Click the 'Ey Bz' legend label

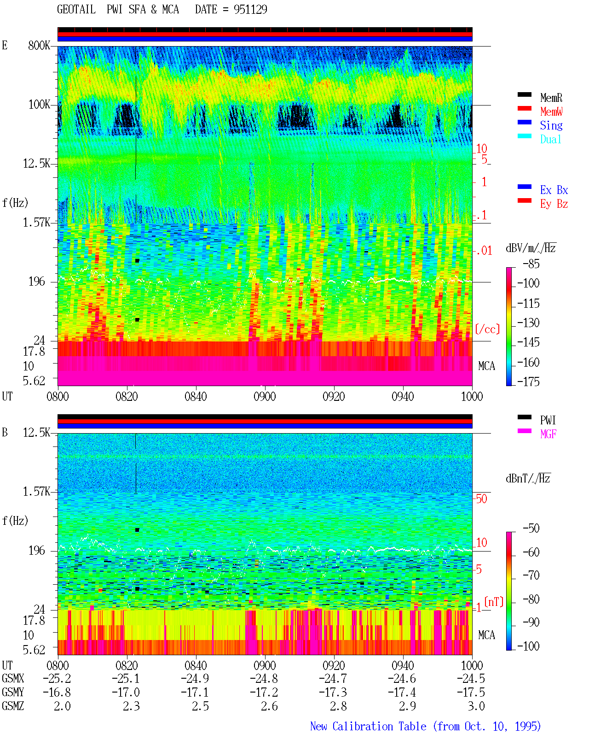point(554,204)
